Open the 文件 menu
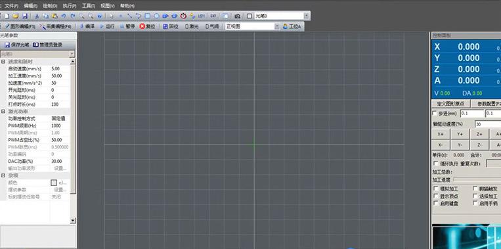Image resolution: width=501 pixels, height=249 pixels. pyautogui.click(x=11, y=6)
